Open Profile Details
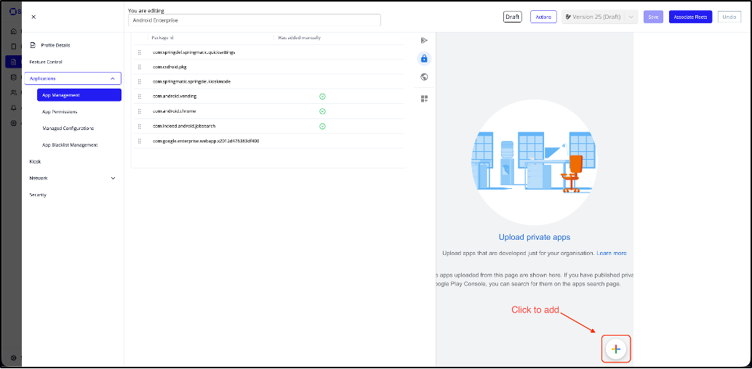This screenshot has height=369, width=752. pyautogui.click(x=55, y=45)
